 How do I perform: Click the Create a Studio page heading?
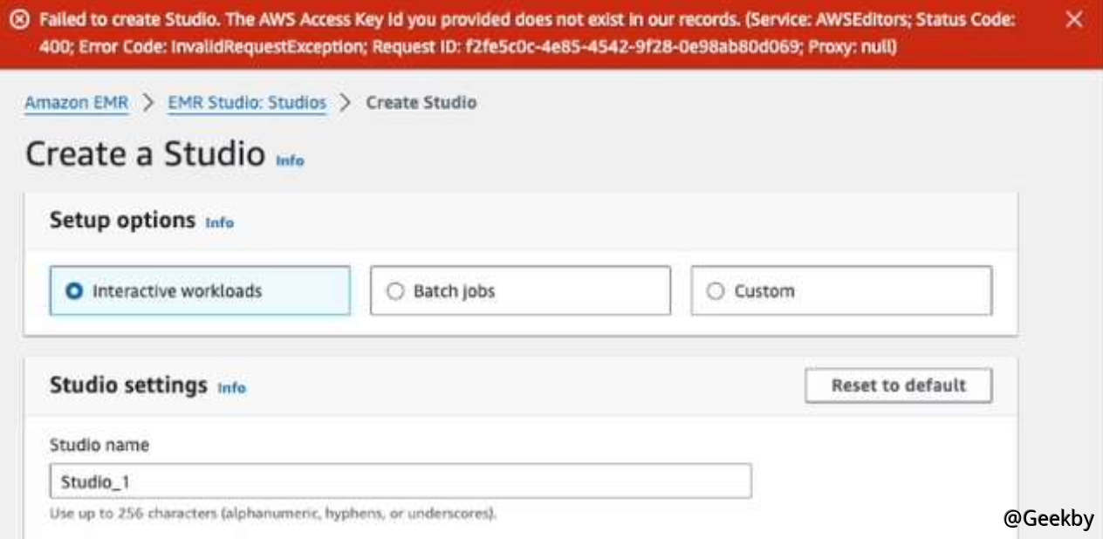[145, 154]
